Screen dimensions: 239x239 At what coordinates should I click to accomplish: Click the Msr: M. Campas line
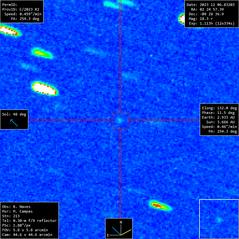[x=17, y=211]
